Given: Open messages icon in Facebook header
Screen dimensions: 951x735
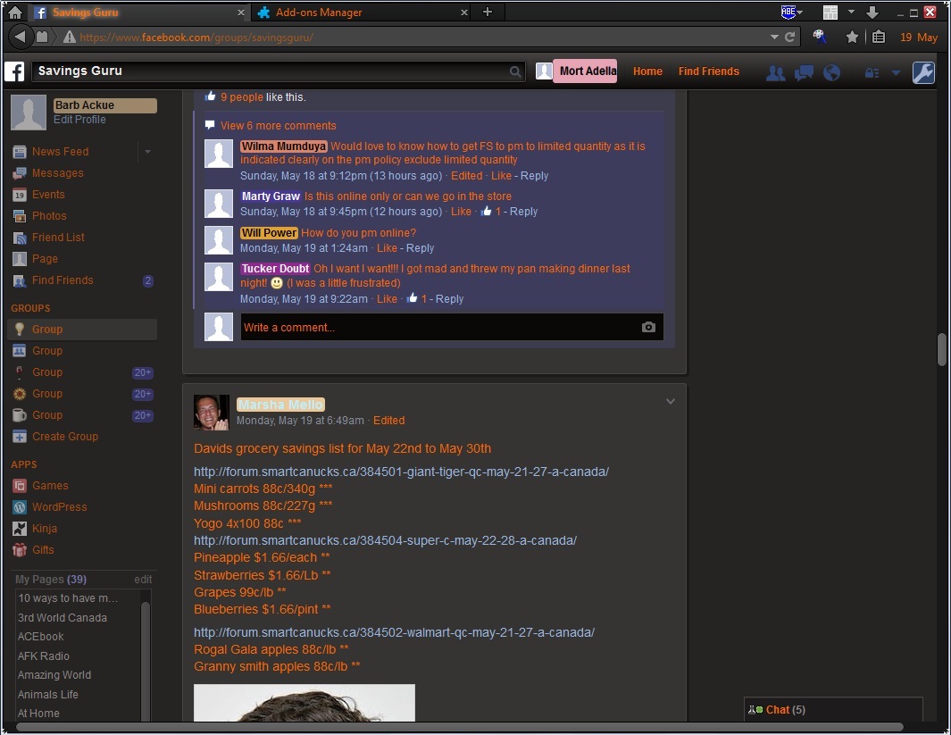Looking at the screenshot, I should [x=804, y=72].
